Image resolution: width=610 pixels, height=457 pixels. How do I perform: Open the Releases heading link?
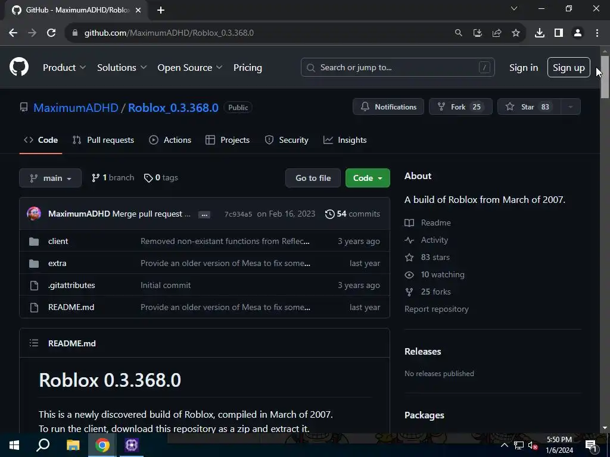(x=423, y=352)
